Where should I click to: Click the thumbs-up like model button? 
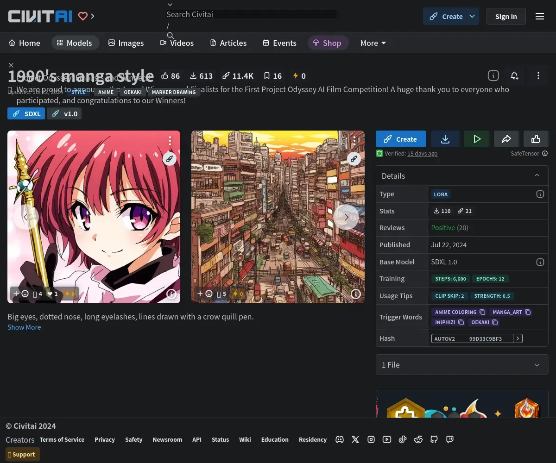(536, 139)
